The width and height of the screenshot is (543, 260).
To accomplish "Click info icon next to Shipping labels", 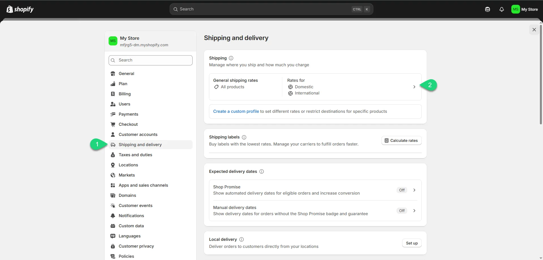I will coord(244,137).
